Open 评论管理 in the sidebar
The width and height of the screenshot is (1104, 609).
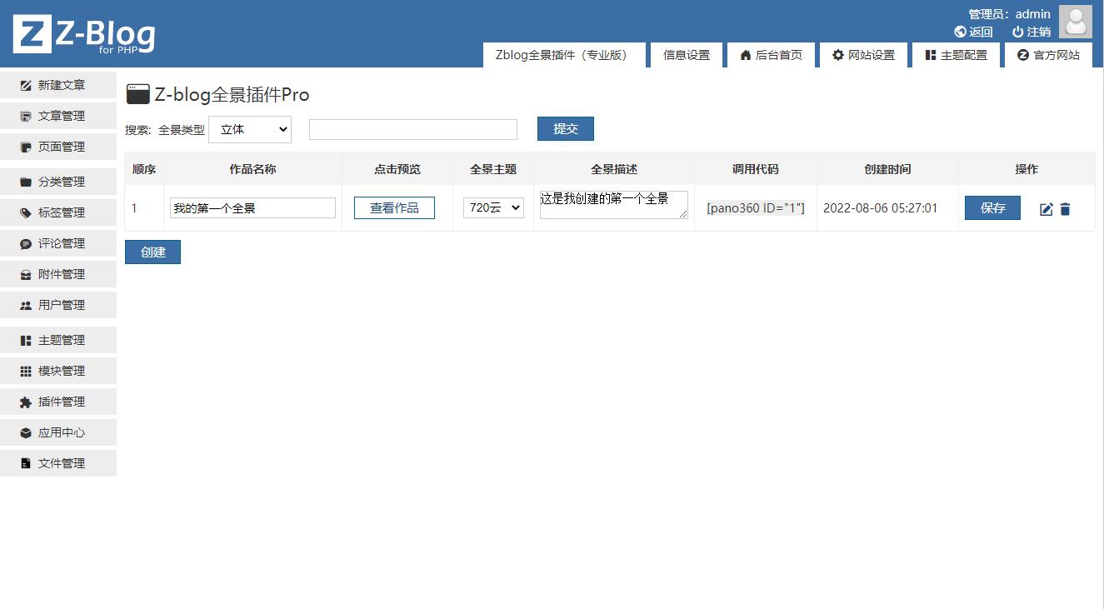click(58, 243)
